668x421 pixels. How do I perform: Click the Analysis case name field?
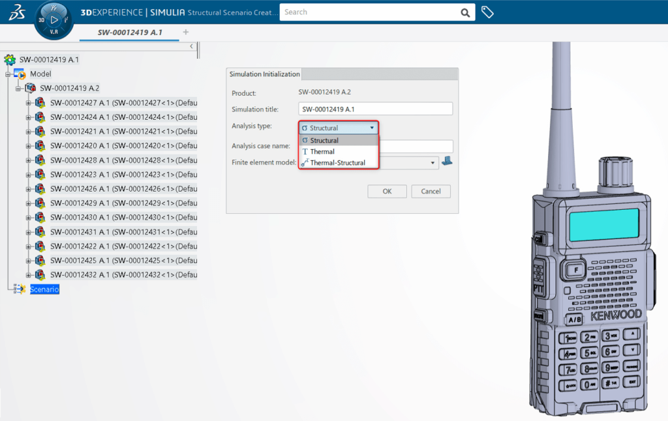click(416, 146)
